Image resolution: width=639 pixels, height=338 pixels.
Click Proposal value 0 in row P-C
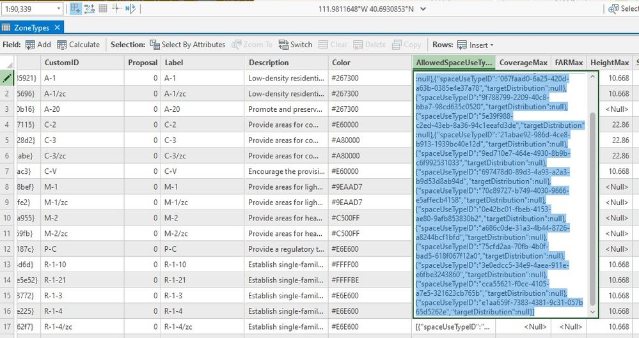tap(142, 249)
